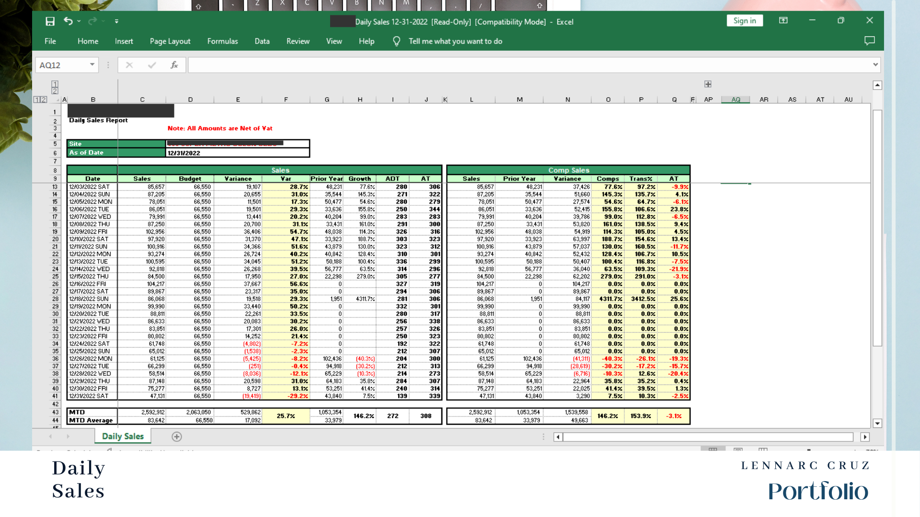This screenshot has height=517, width=920.
Task: Click MTD Budget total 2,063,050
Action: (x=190, y=412)
